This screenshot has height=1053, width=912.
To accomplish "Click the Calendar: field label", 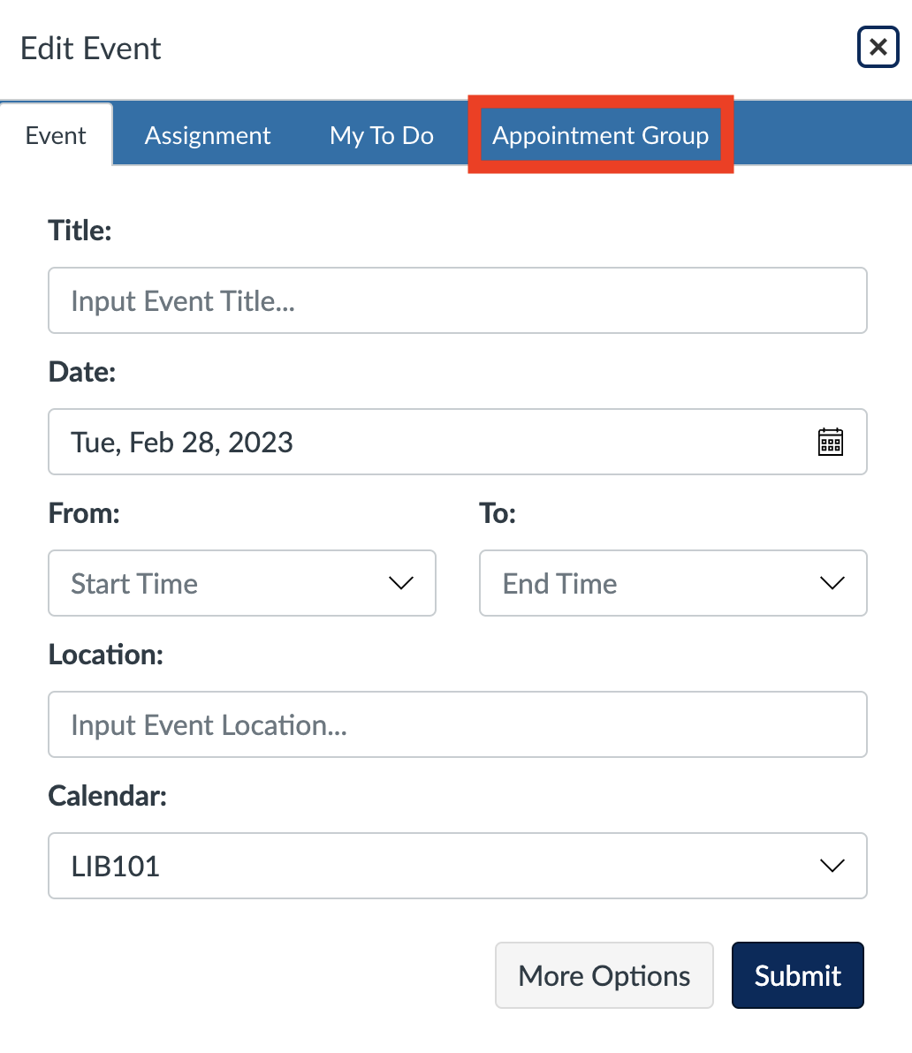I will (108, 796).
